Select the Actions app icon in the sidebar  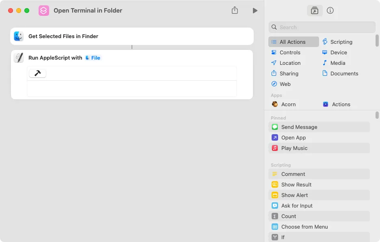326,104
